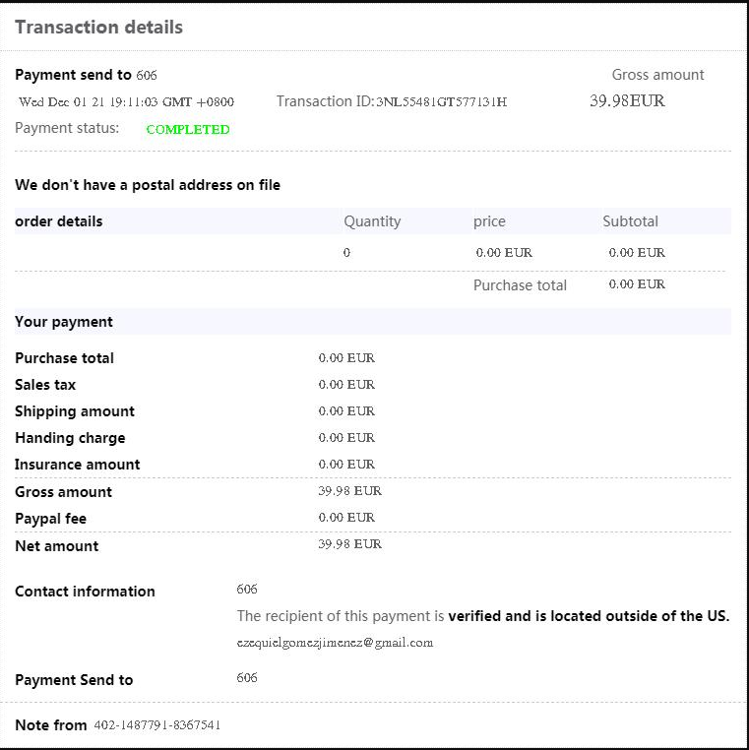Click the Transaction details heading
The width and height of the screenshot is (749, 750).
tap(98, 28)
